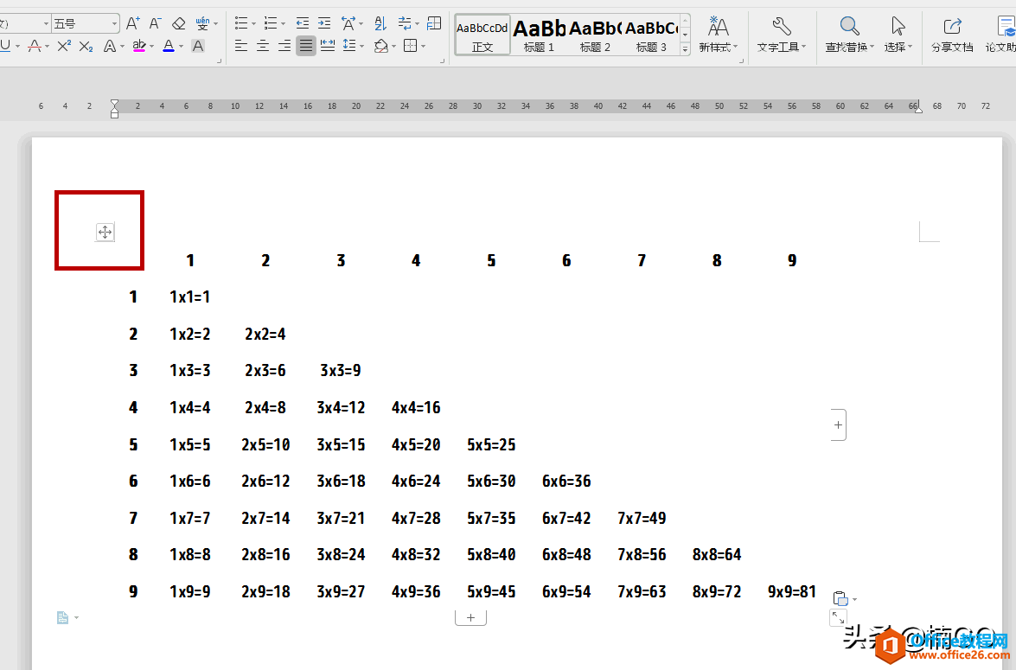The width and height of the screenshot is (1016, 670).
Task: Sort text with the A-Z icon
Action: coord(381,24)
